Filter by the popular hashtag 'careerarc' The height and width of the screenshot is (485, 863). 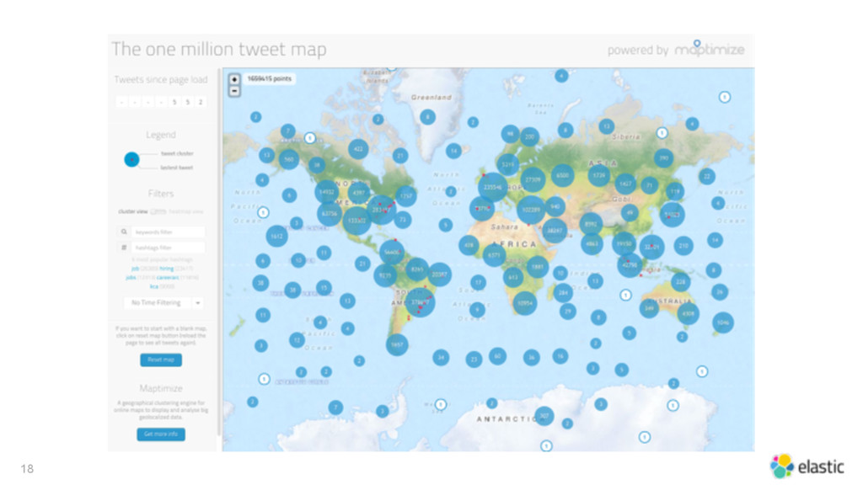pyautogui.click(x=168, y=277)
